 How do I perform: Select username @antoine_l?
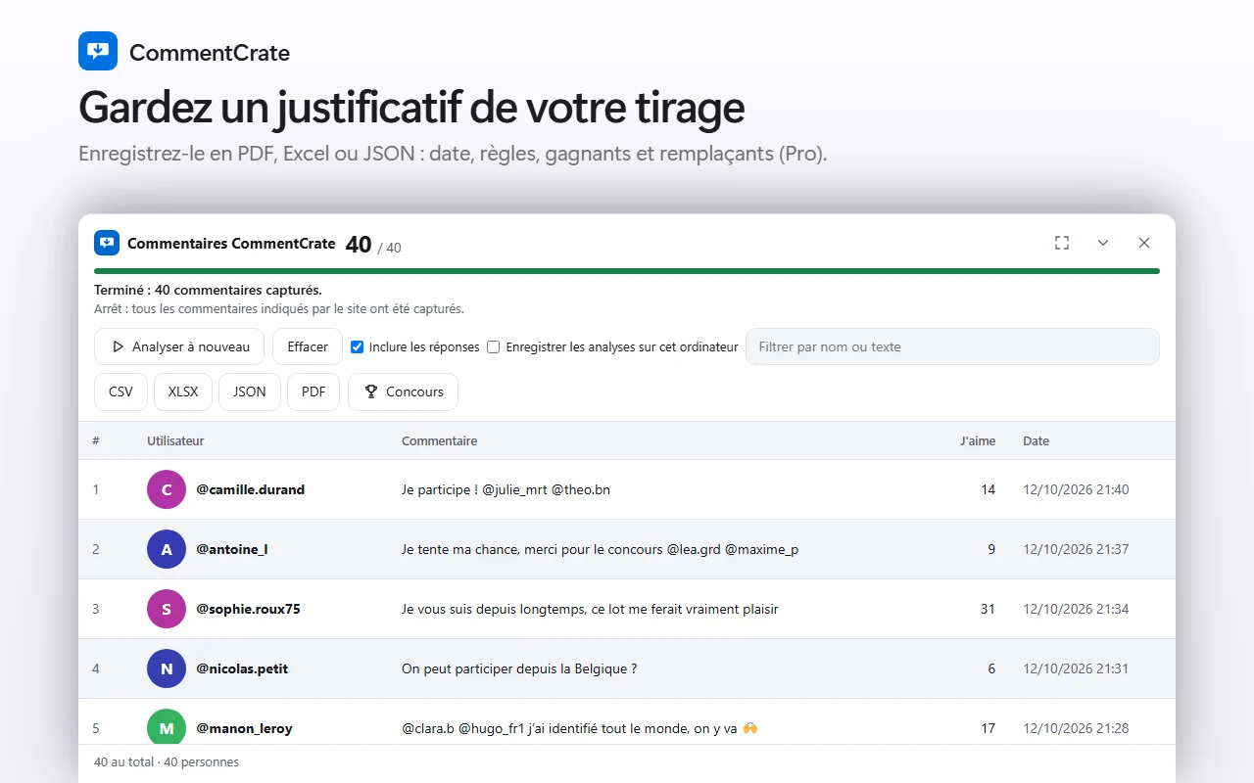(x=232, y=549)
